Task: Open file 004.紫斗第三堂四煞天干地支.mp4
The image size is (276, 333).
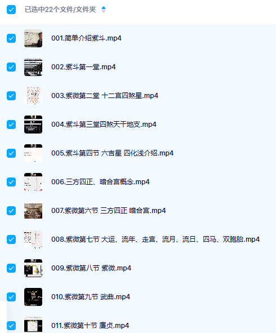Action: (104, 125)
